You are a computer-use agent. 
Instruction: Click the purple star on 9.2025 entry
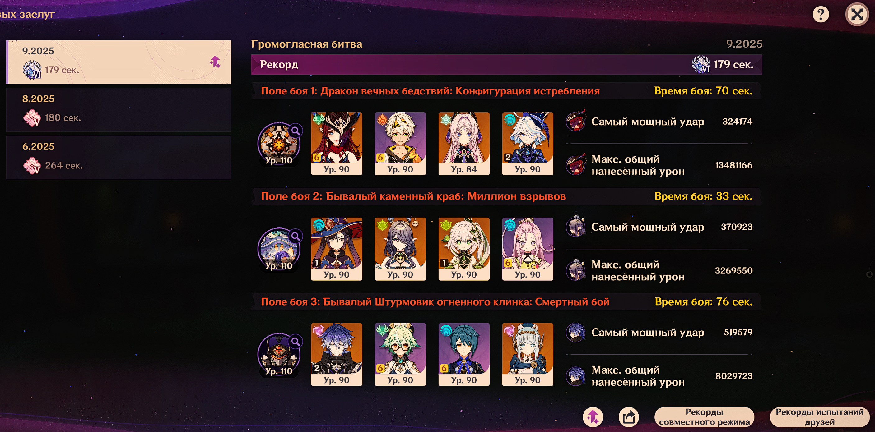click(x=215, y=62)
